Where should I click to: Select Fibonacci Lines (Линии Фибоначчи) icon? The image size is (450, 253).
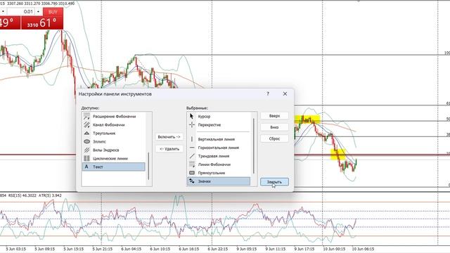(x=192, y=164)
